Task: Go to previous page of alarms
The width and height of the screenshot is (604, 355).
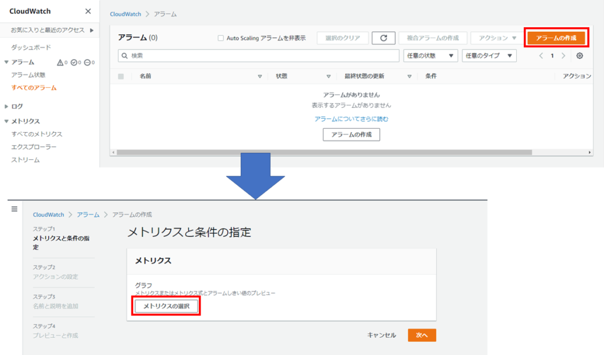Action: coord(541,56)
